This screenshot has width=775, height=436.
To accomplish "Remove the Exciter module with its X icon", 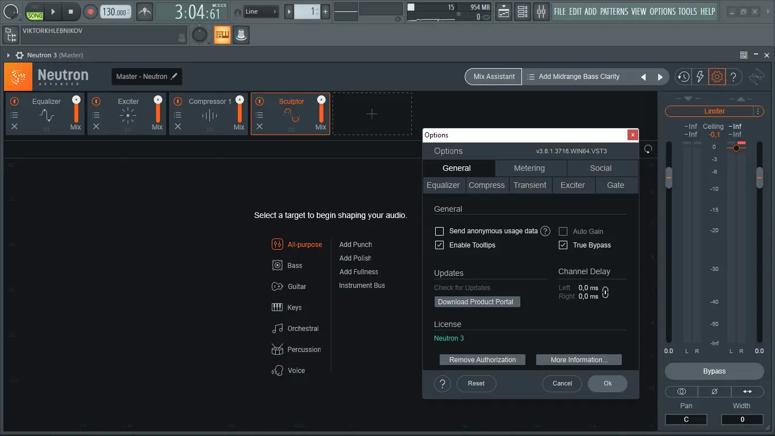I will pyautogui.click(x=95, y=127).
